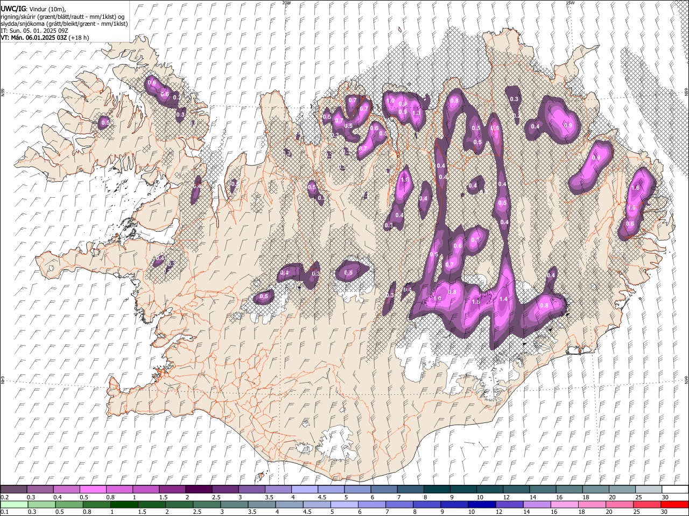Click the '1.4' precipitation value on the map

(504, 299)
